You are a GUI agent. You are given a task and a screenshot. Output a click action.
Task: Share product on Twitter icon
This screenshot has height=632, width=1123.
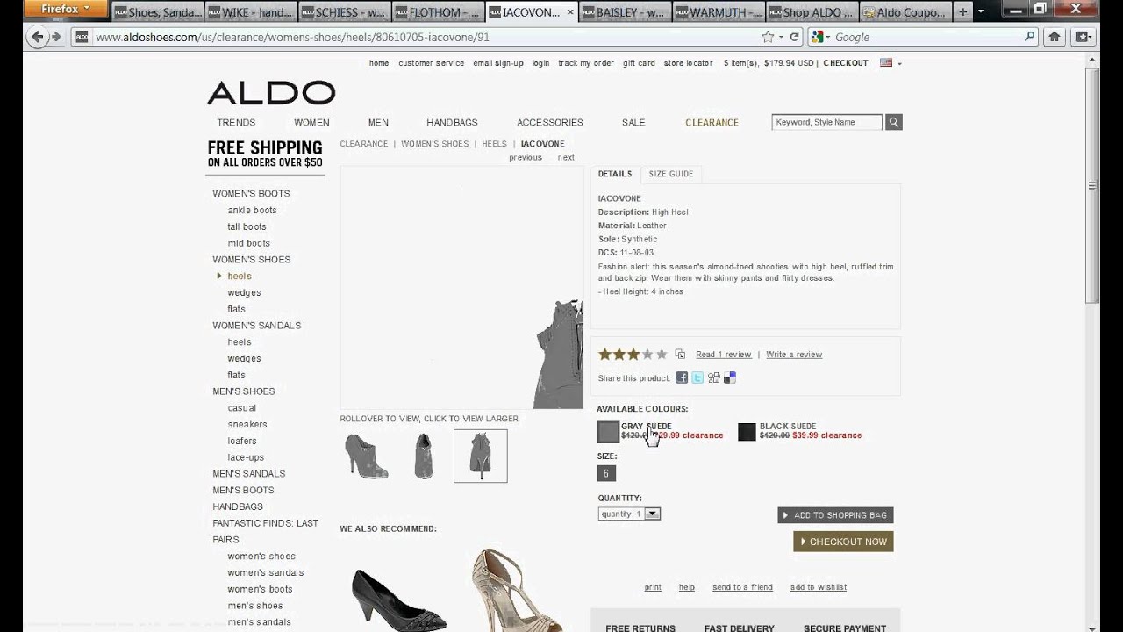tap(697, 377)
